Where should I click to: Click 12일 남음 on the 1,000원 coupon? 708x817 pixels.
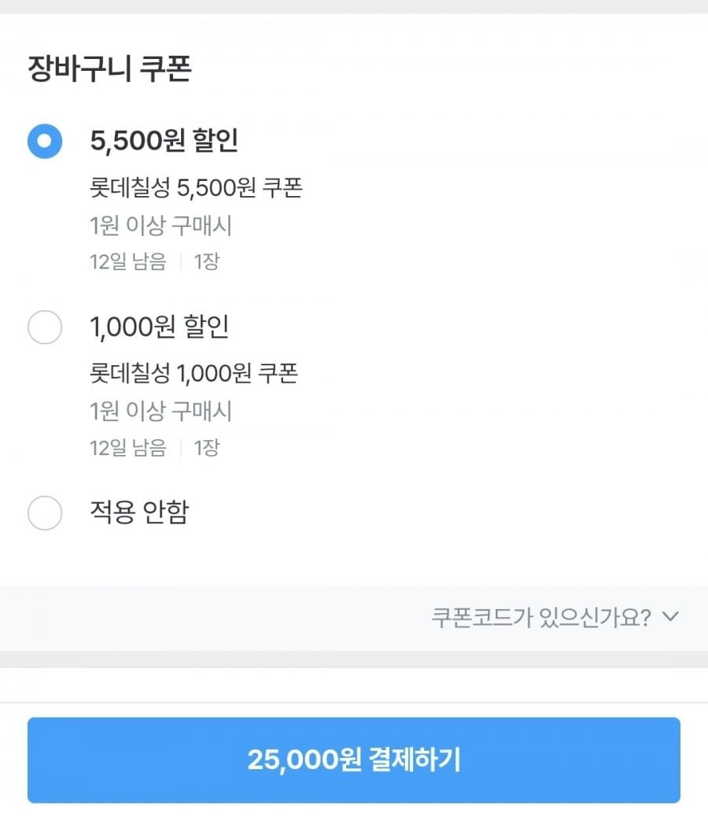(x=128, y=448)
